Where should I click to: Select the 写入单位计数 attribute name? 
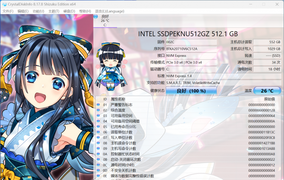(x=121, y=138)
